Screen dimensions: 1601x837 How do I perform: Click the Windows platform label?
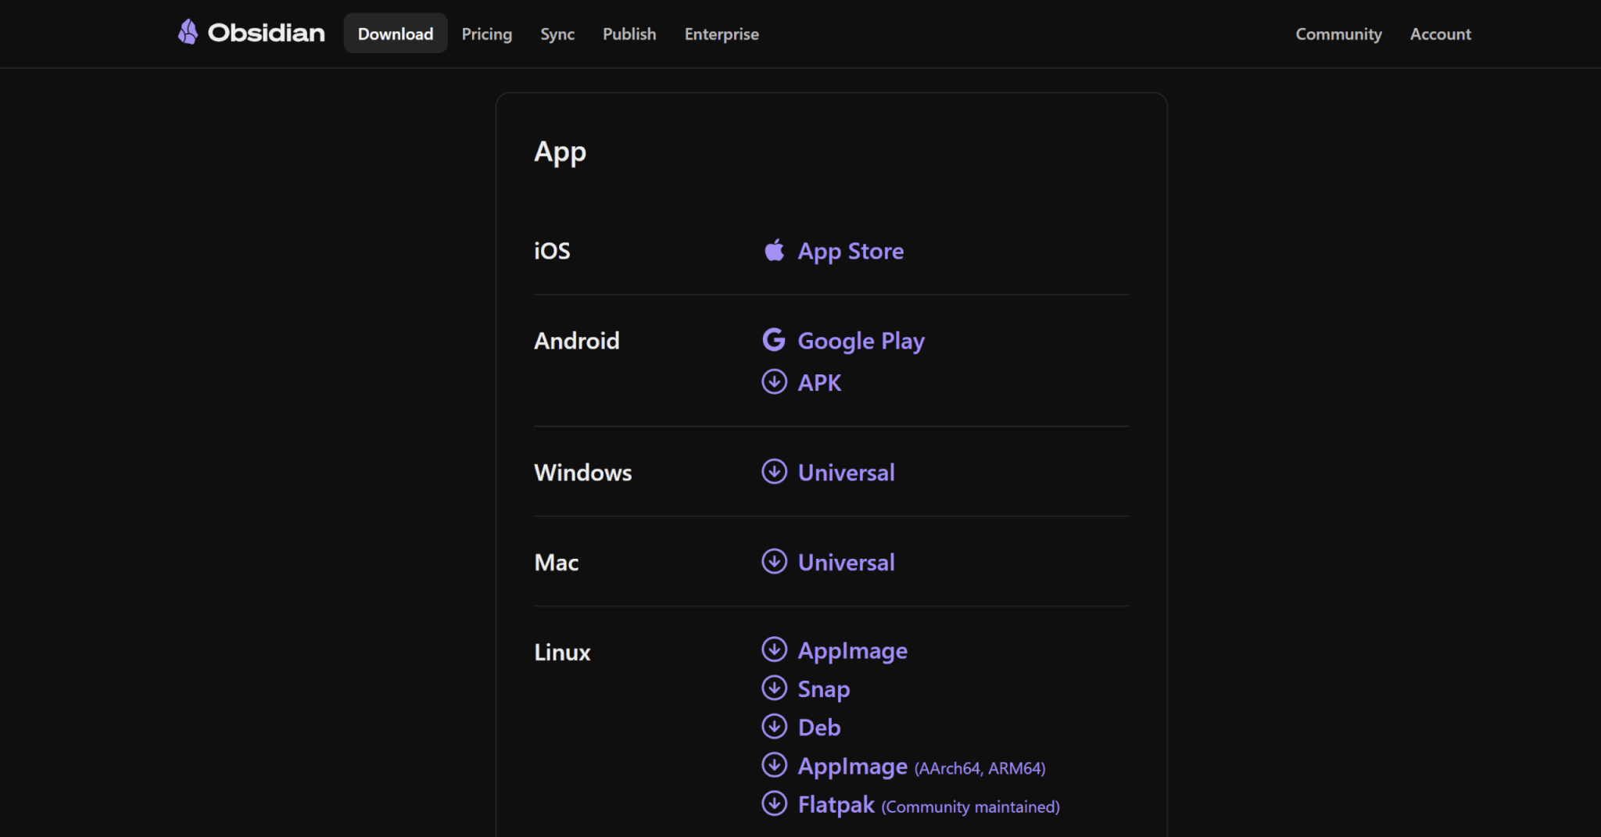(582, 473)
